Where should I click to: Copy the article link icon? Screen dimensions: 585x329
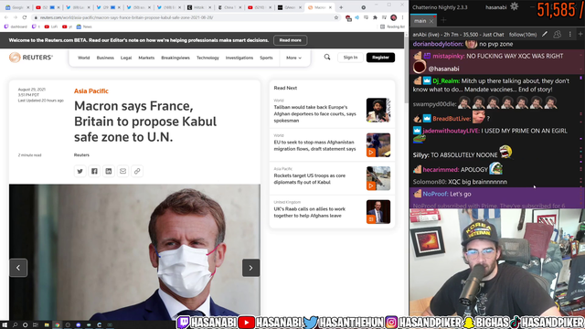tap(137, 171)
